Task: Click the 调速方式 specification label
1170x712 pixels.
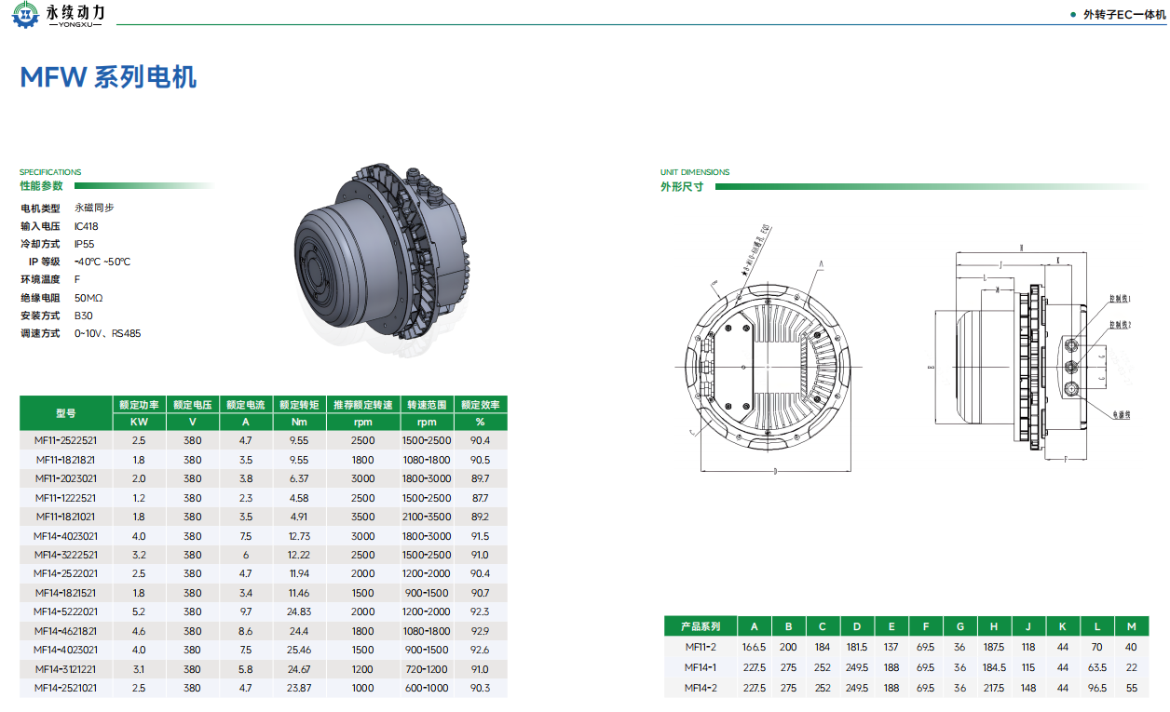Action: (40, 333)
